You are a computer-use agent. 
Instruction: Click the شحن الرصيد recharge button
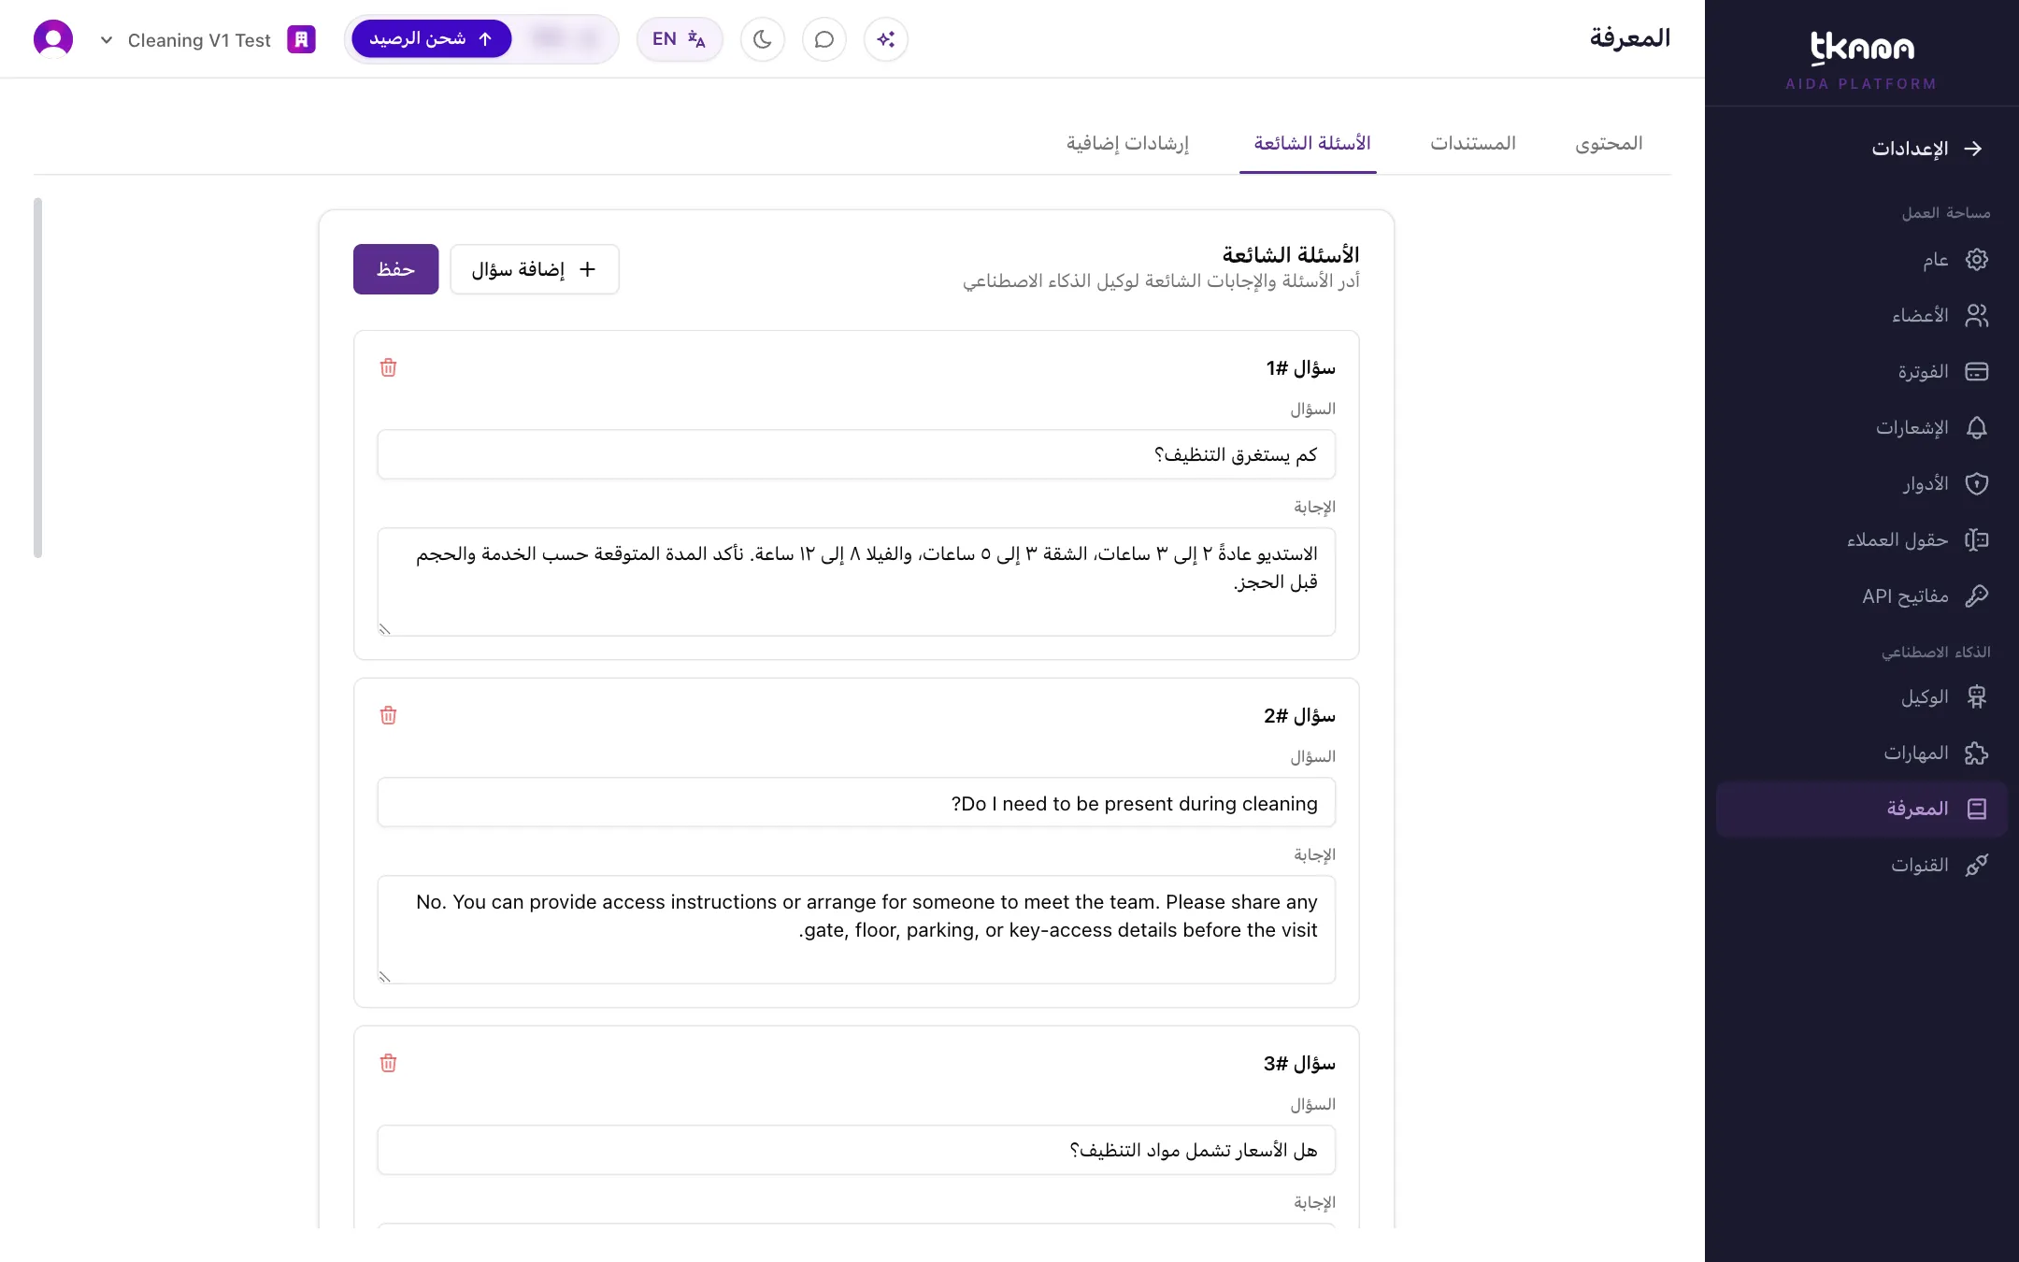point(432,39)
